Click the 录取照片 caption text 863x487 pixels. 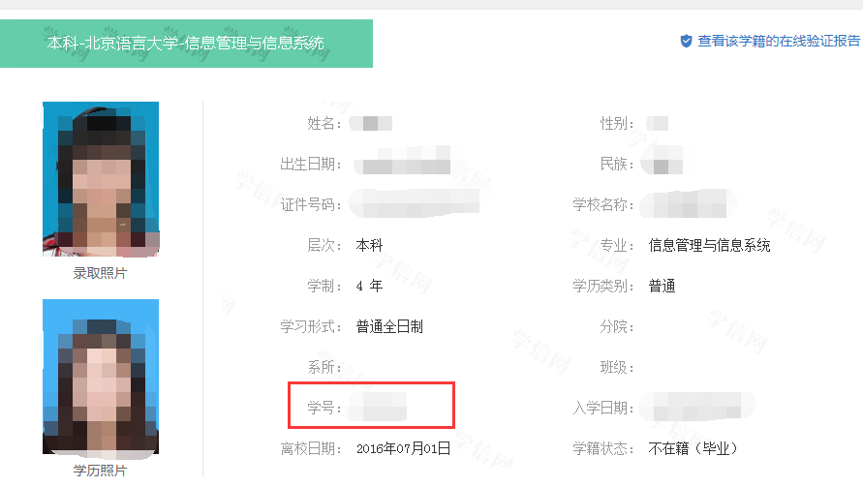100,274
